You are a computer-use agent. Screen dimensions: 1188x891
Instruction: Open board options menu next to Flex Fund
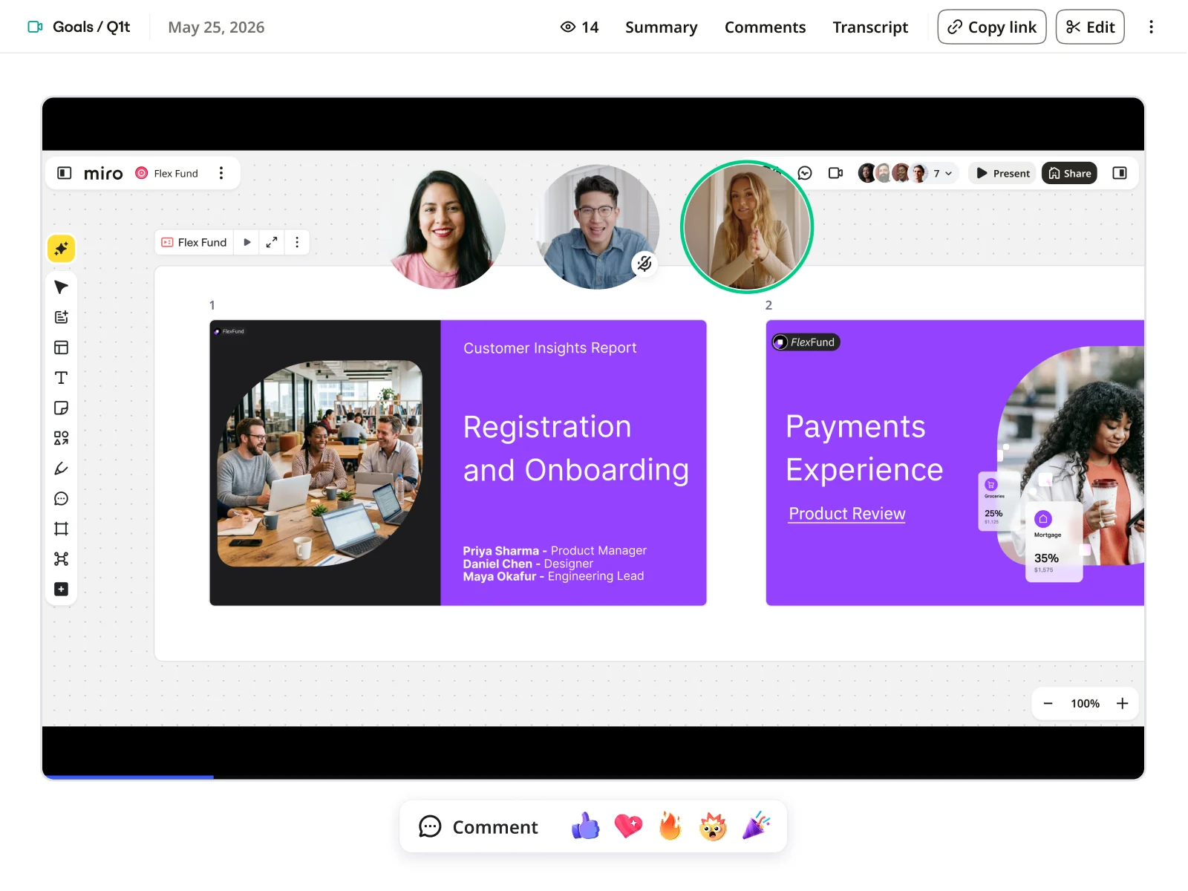(221, 173)
